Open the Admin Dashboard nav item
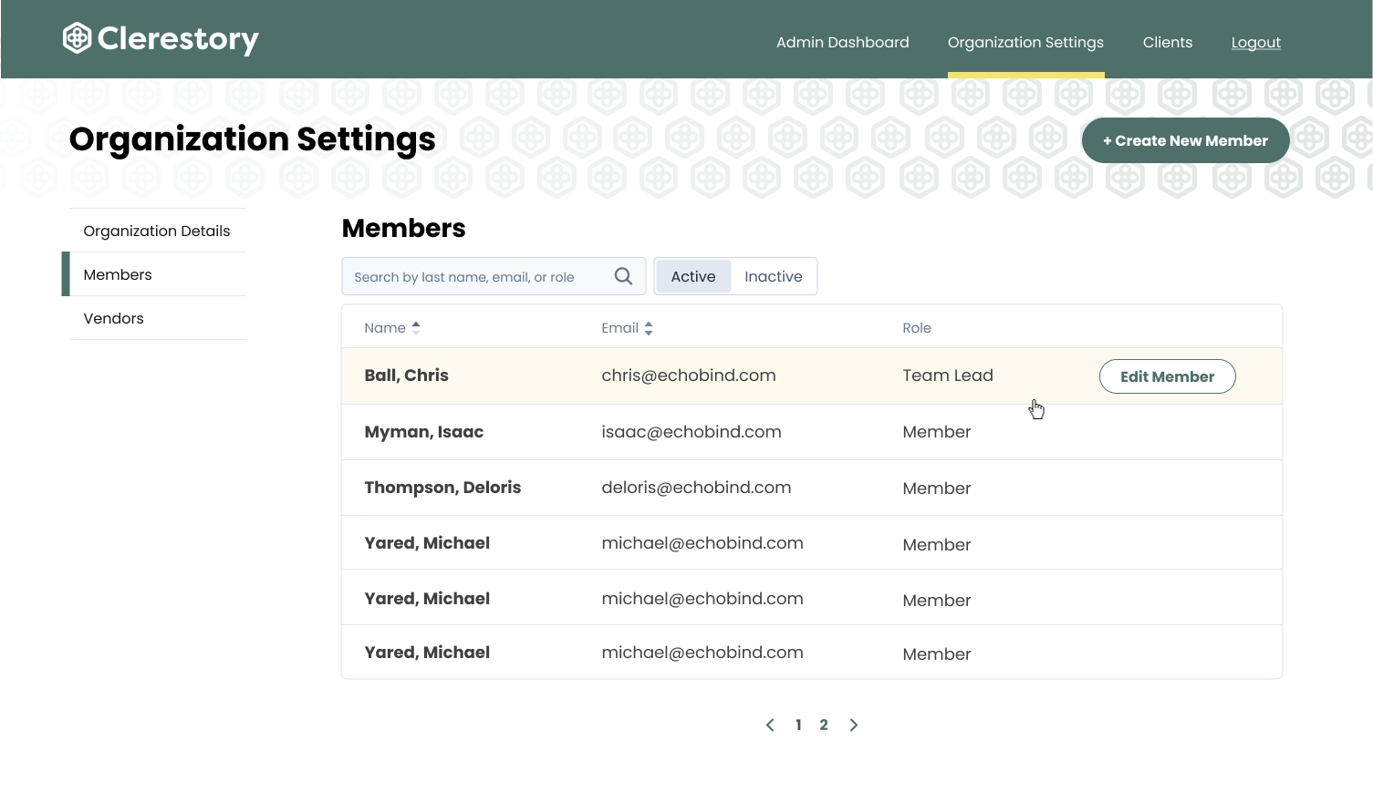 point(842,42)
